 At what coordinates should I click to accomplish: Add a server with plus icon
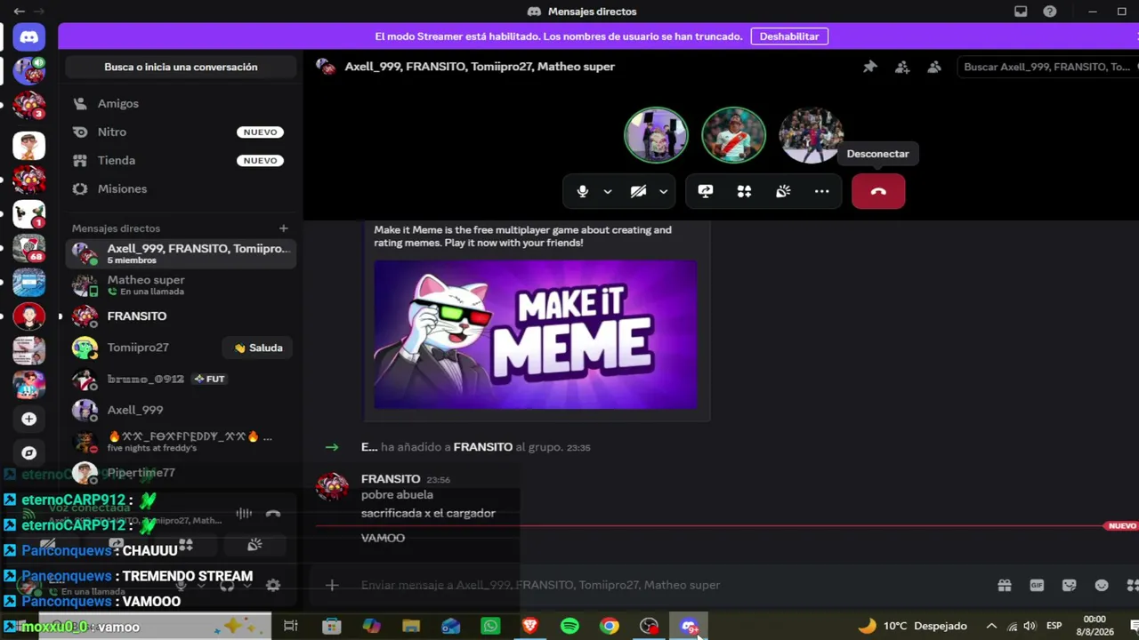tap(28, 419)
